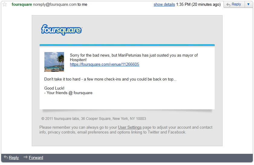The image size is (254, 165).
Task: Star this foursquare email
Action: point(5,4)
